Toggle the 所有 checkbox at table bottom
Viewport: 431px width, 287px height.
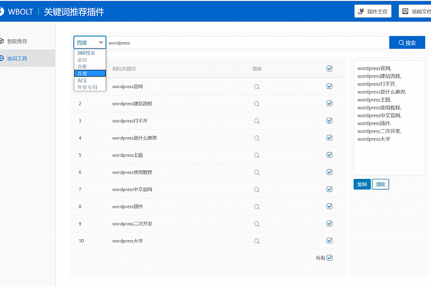coord(329,258)
